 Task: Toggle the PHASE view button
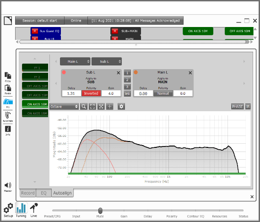[237, 107]
